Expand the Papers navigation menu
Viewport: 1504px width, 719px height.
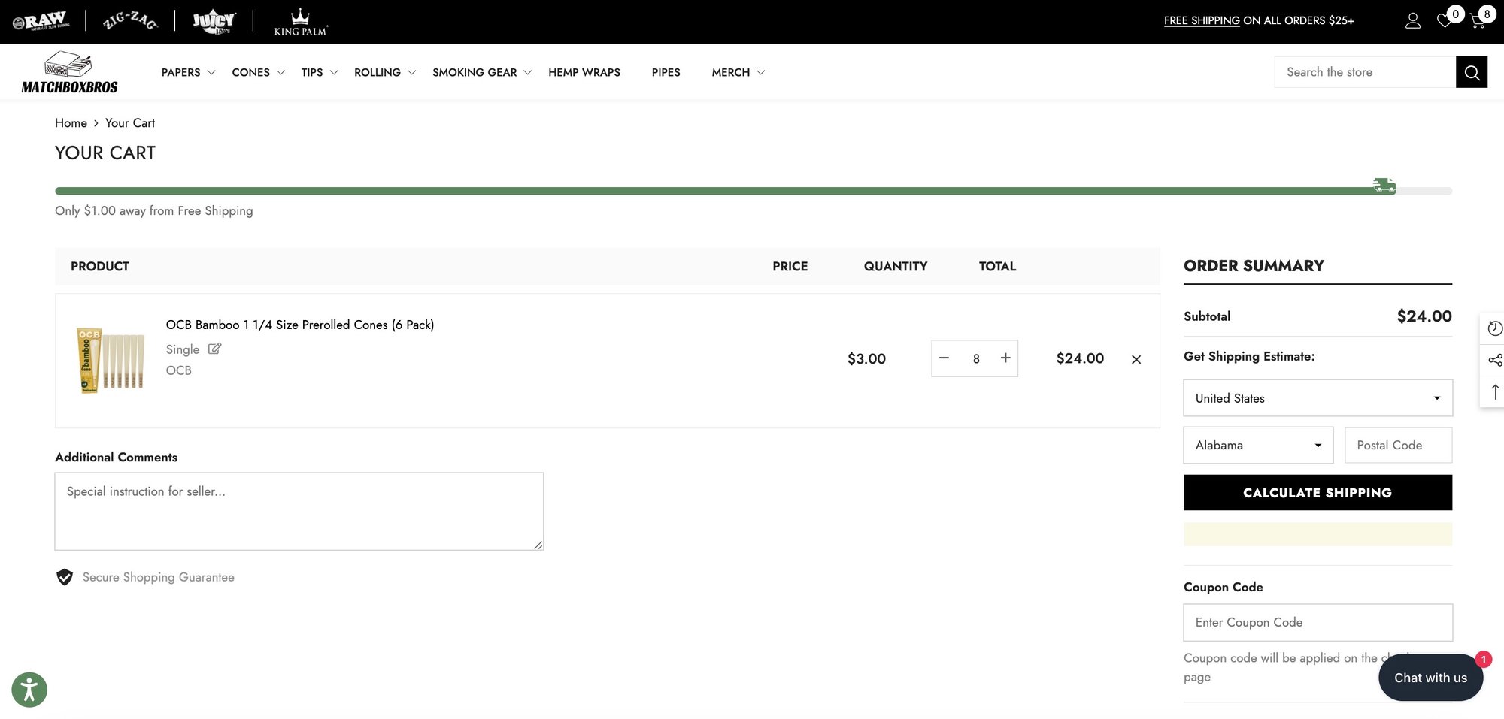[188, 72]
